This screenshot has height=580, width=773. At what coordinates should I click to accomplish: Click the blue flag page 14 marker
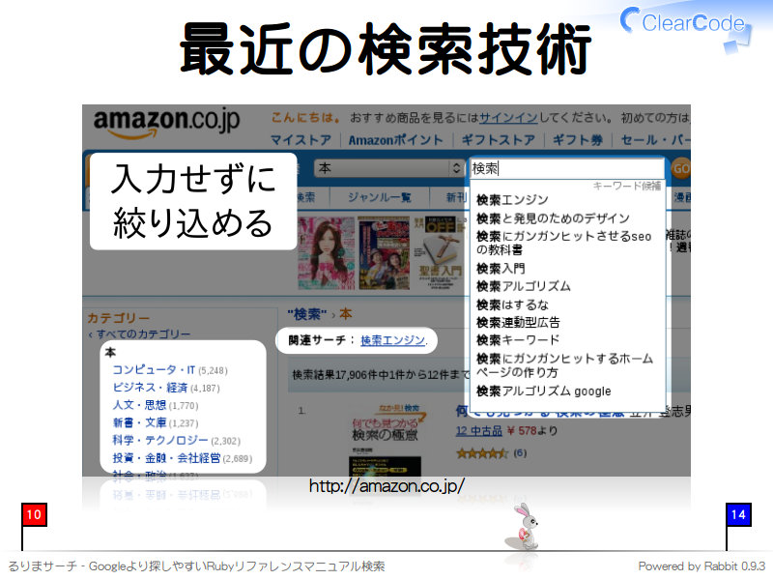(x=738, y=515)
